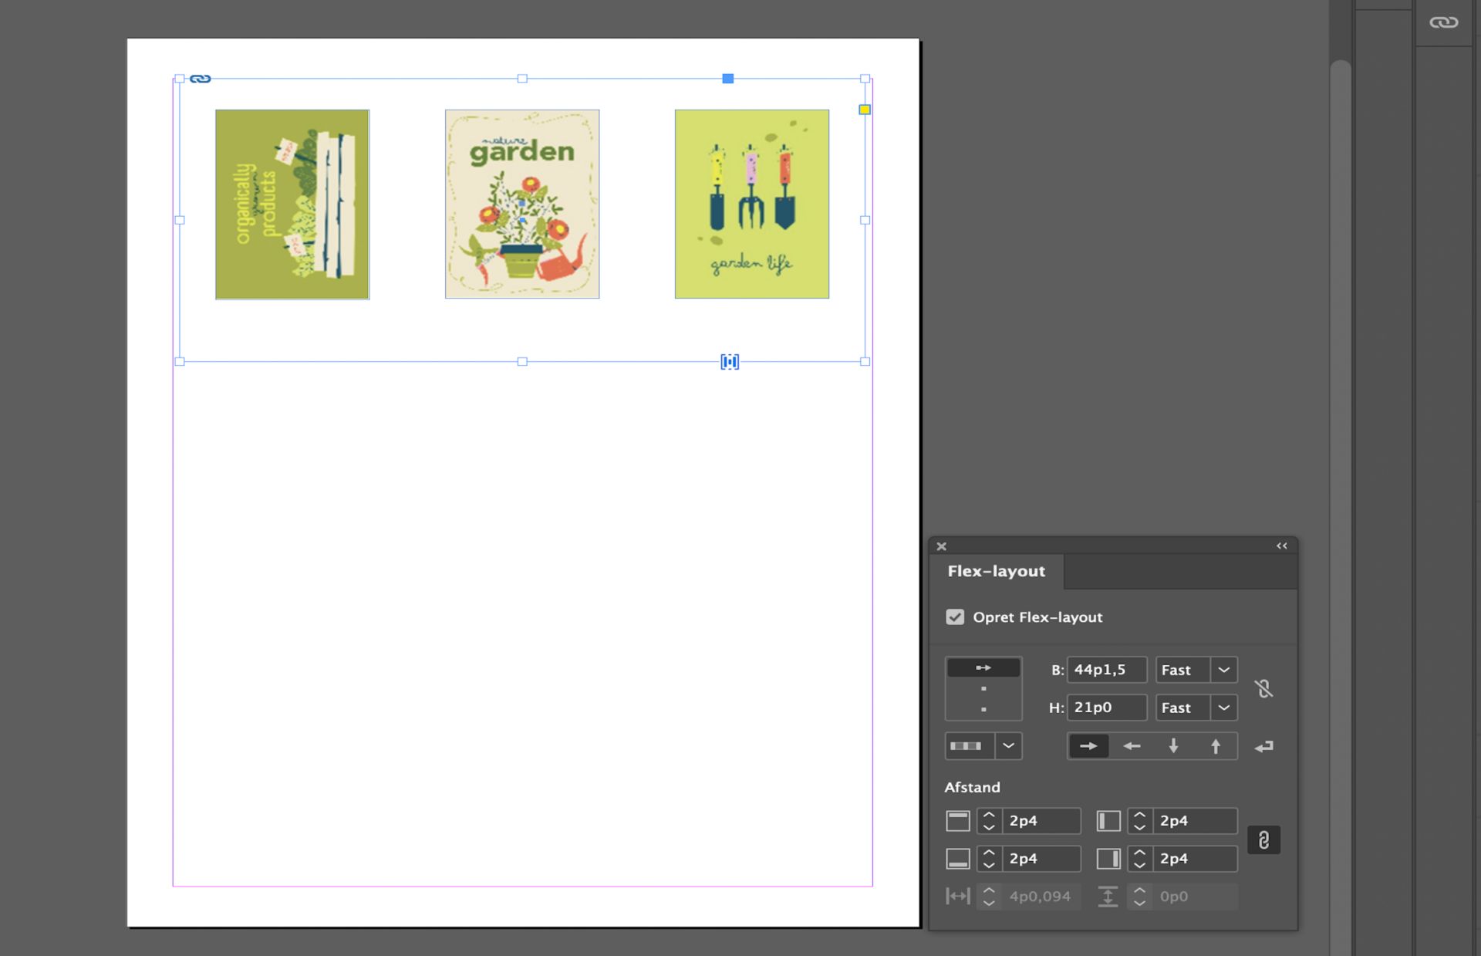
Task: Select left-to-right flex direction arrow
Action: 1088,746
